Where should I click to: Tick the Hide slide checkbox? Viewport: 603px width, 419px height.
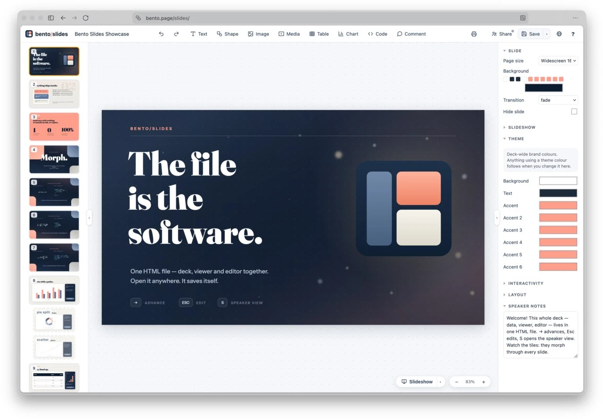point(574,111)
